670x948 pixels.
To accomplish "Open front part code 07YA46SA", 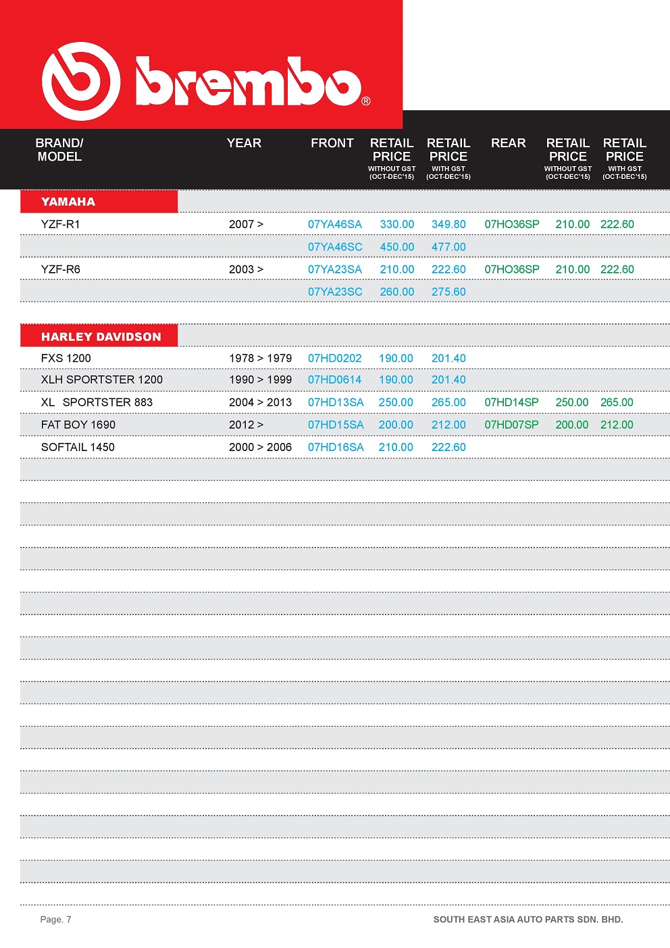I will click(x=335, y=224).
